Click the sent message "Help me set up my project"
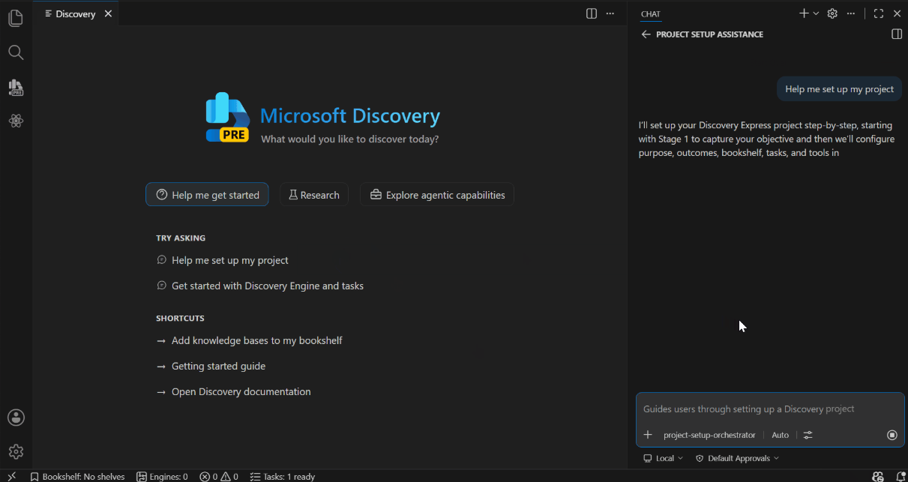Screen dimensions: 908x482 point(839,89)
